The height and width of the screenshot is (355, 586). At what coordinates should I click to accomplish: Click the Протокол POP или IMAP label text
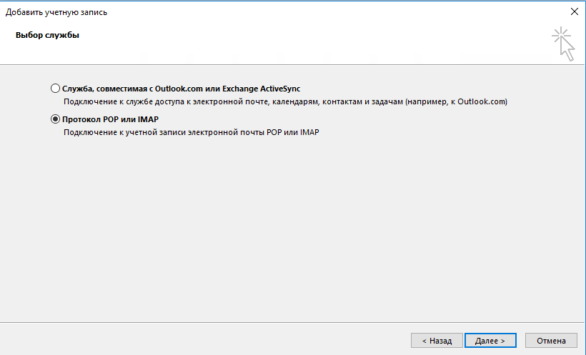pos(110,119)
